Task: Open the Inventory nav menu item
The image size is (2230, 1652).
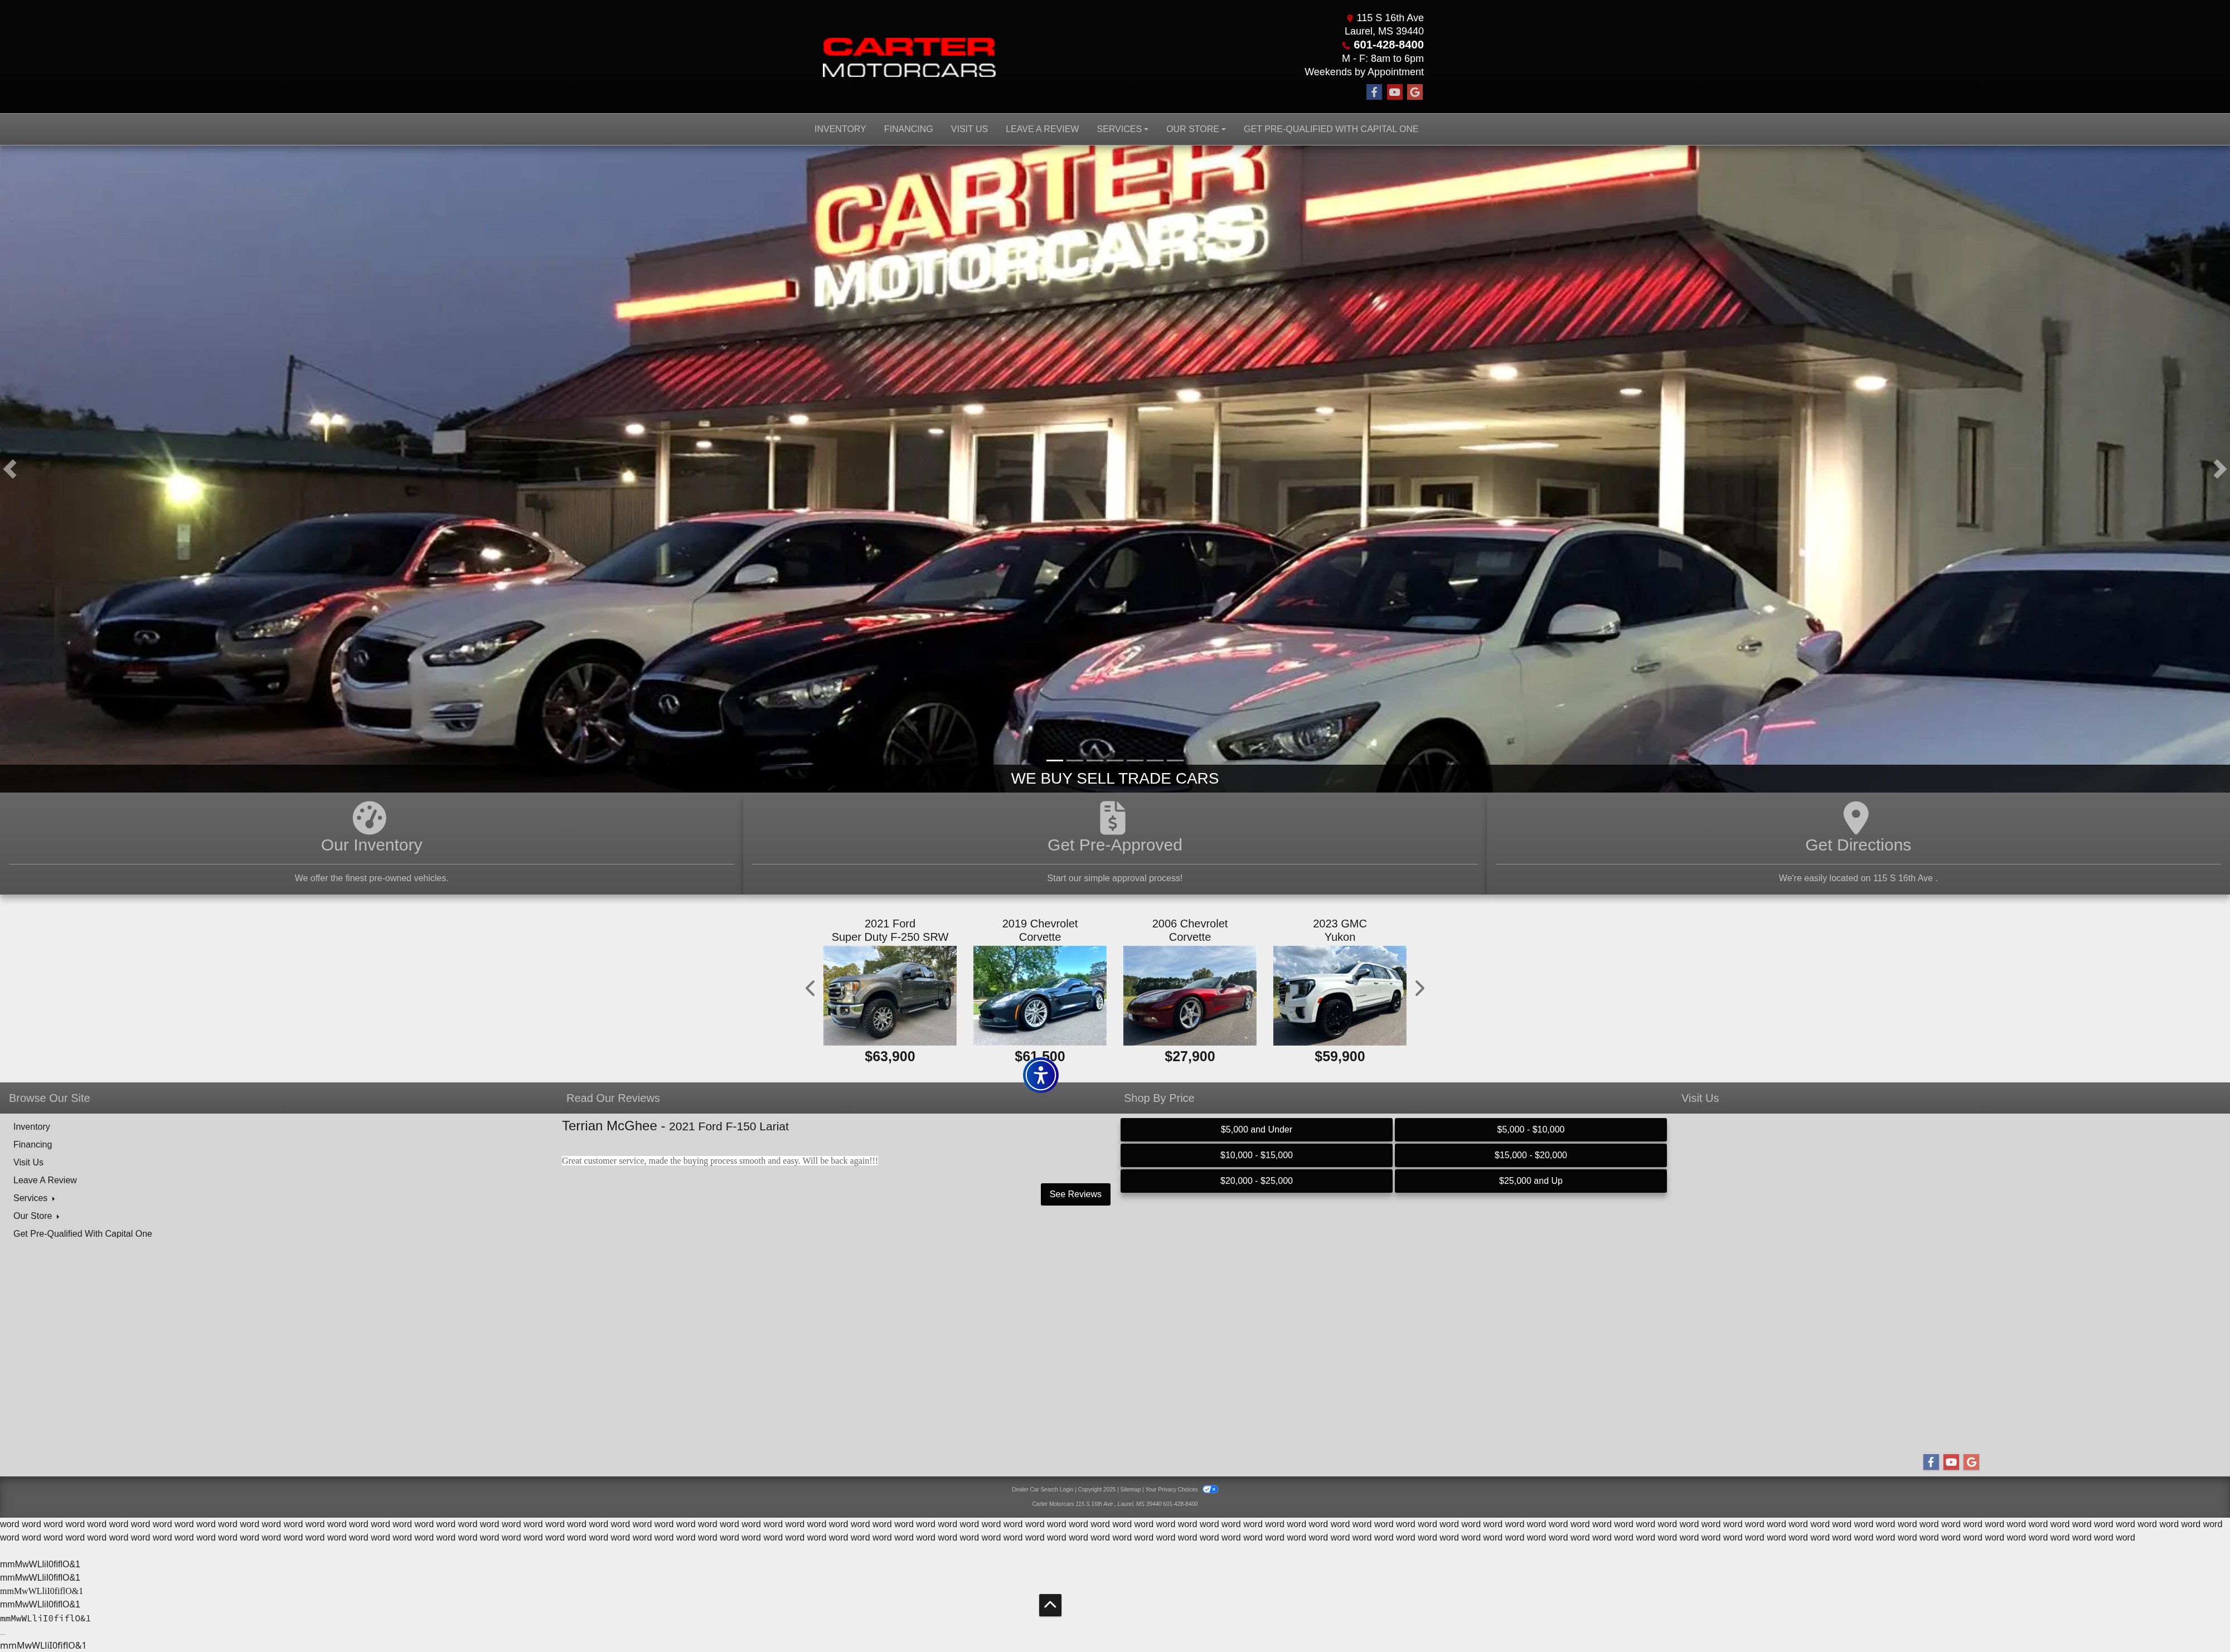Action: point(840,129)
